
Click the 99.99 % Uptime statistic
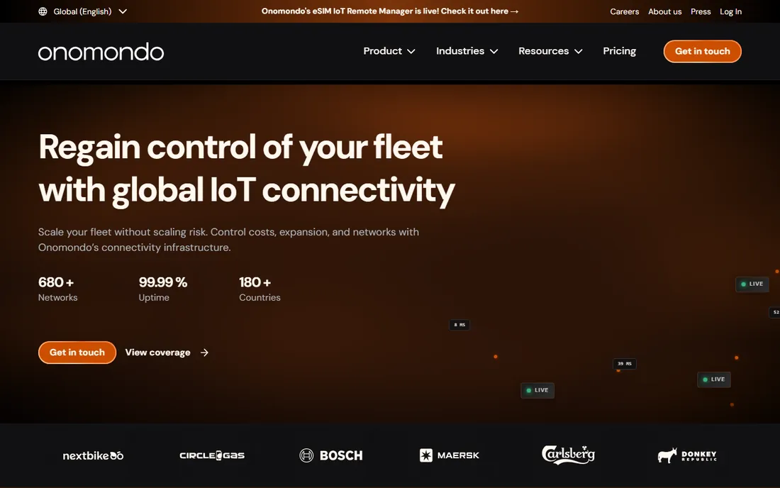(x=162, y=289)
